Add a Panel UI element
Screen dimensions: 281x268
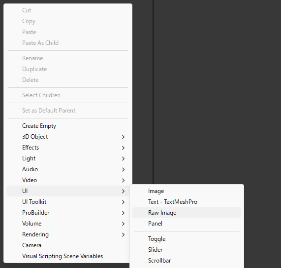187,224
